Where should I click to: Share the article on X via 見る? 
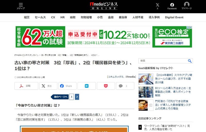[48, 86]
